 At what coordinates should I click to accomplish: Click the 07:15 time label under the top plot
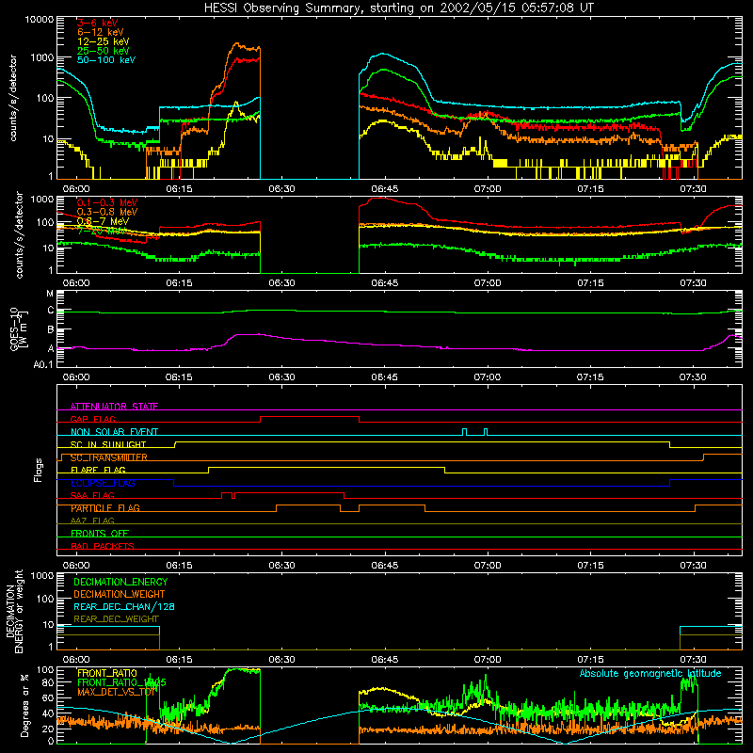click(590, 189)
